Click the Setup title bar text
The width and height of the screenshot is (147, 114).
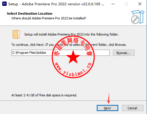point(56,4)
